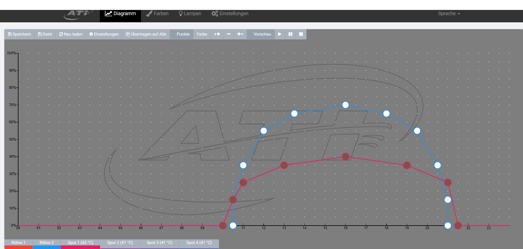Screen dimensions: 523x249
Task: Click the minus remove point icon
Action: pos(229,34)
